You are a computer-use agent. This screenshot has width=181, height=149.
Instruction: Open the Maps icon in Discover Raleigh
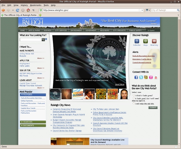(x=145, y=41)
